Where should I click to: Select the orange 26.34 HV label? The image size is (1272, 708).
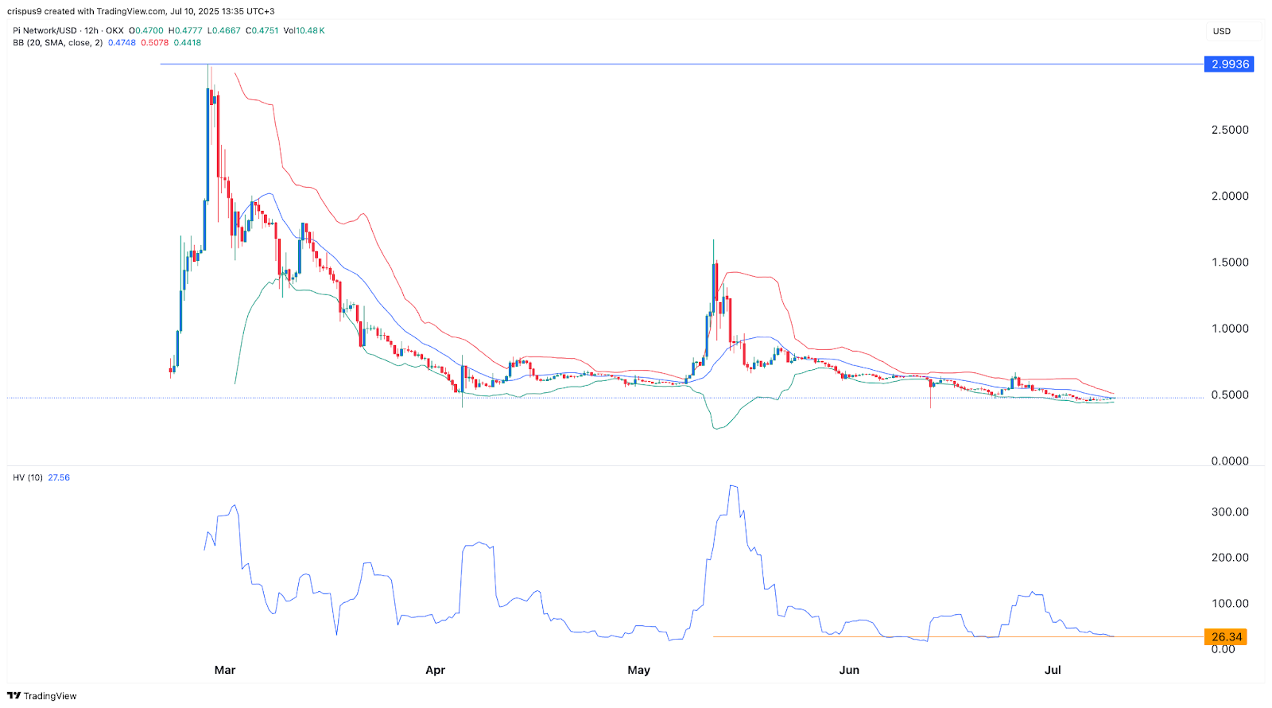pos(1226,637)
